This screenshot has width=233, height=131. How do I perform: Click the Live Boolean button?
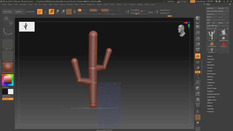[x=30, y=12]
